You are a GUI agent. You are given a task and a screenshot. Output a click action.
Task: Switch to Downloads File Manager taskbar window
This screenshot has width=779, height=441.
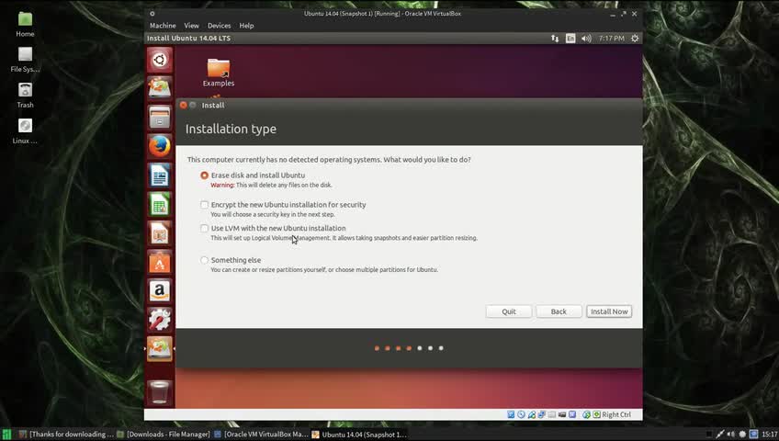click(164, 435)
